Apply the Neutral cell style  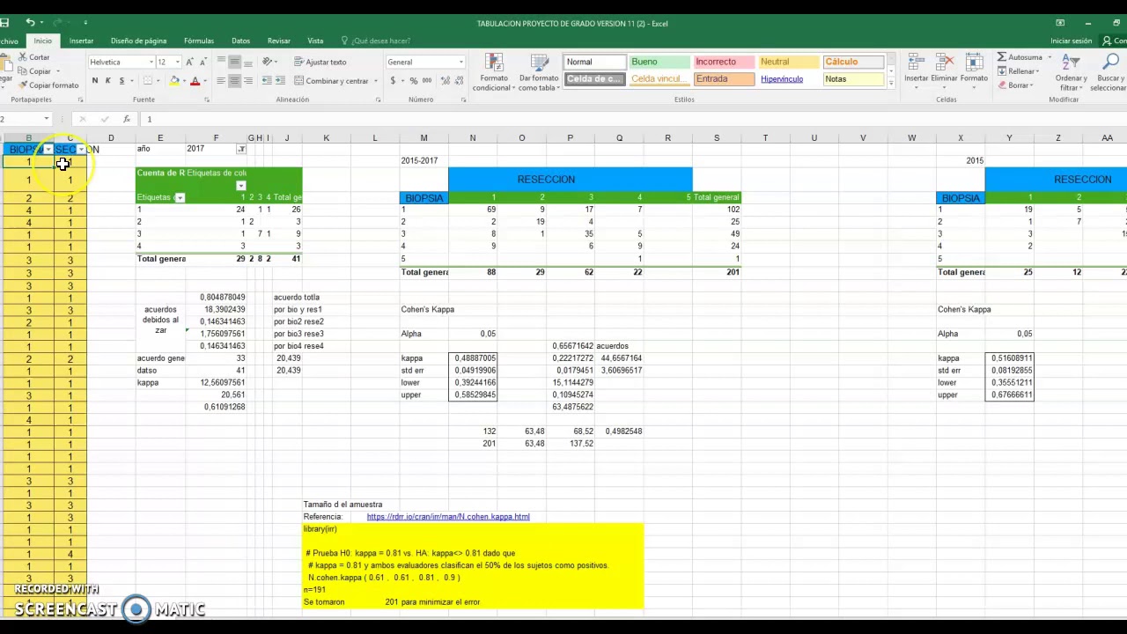(x=788, y=62)
